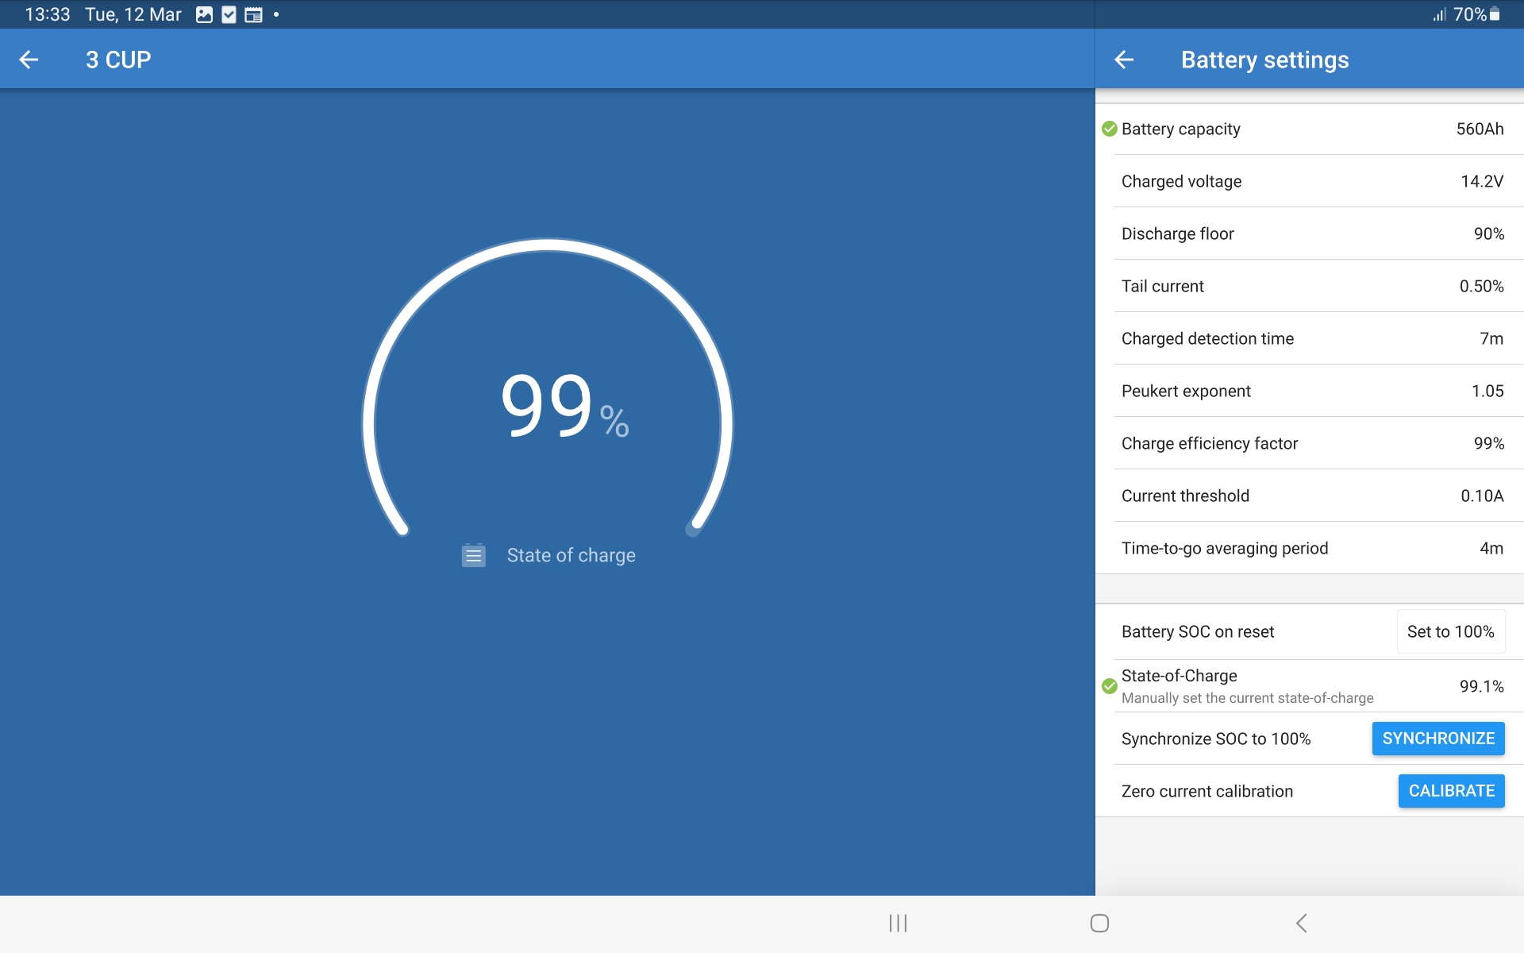Open the Battery SOC on reset dropdown

(1450, 632)
